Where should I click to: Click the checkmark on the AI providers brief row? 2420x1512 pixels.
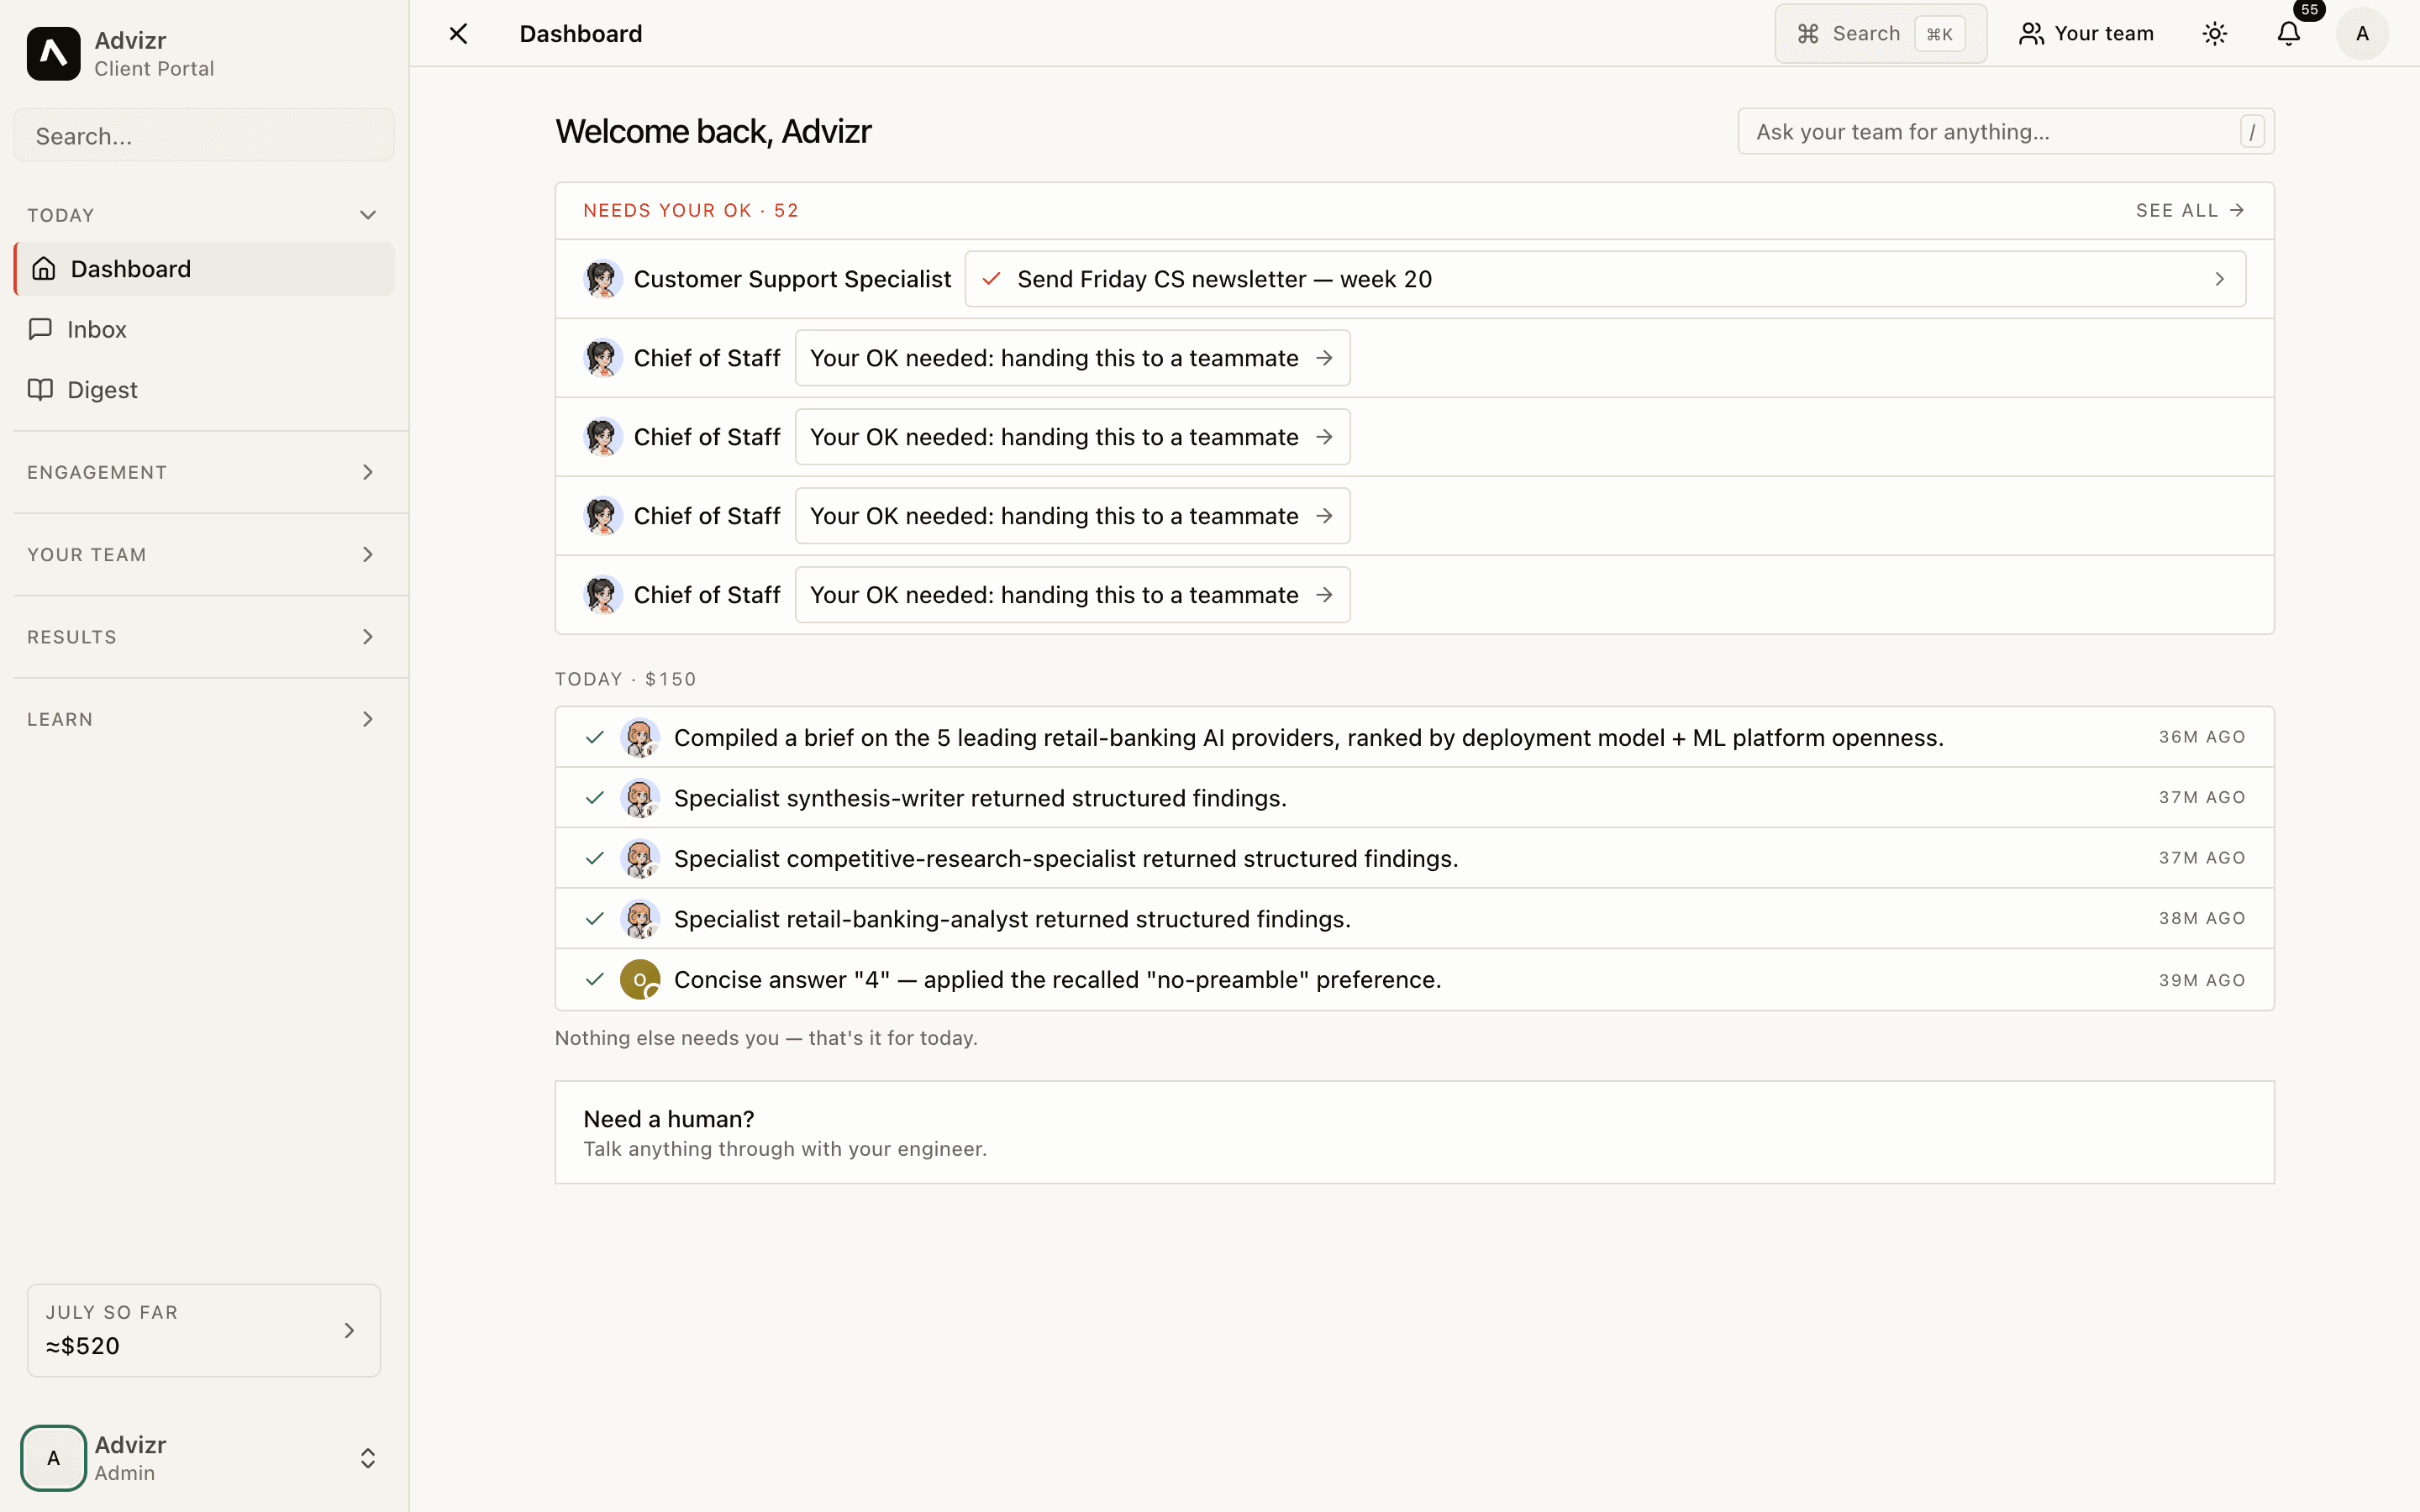coord(595,737)
